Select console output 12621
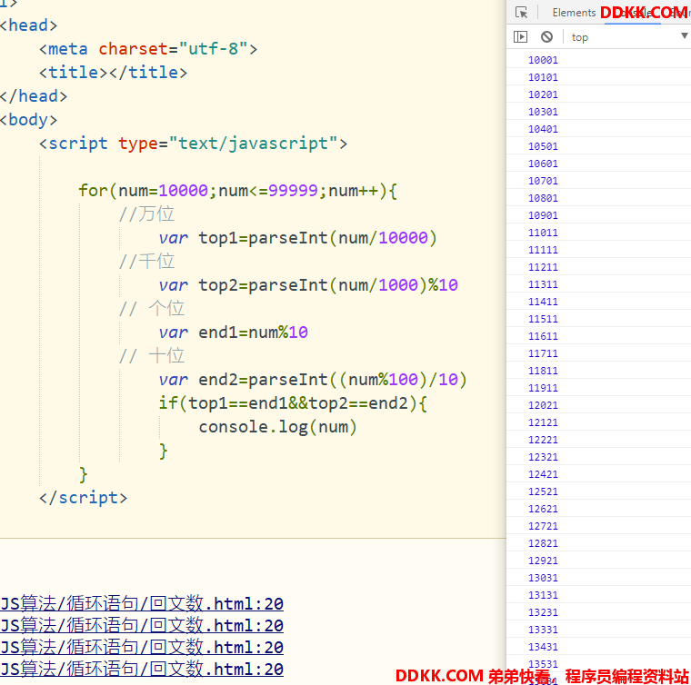 543,509
